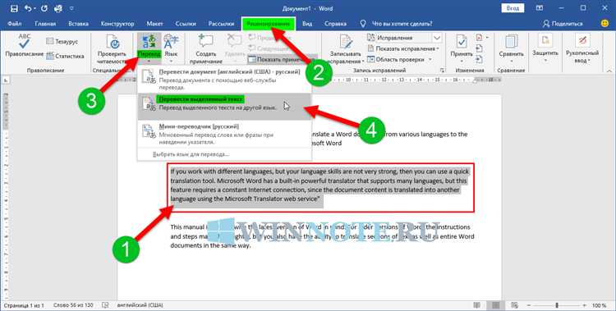Click the lightbulb Tell Me icon
The height and width of the screenshot is (311, 616).
pyautogui.click(x=363, y=24)
